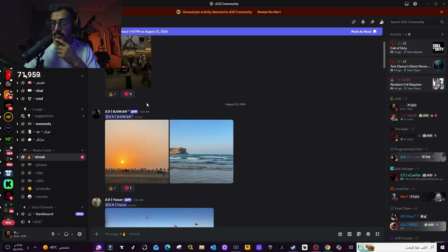
Task: Open Resident Evil Requiem activity card
Action: click(x=417, y=84)
